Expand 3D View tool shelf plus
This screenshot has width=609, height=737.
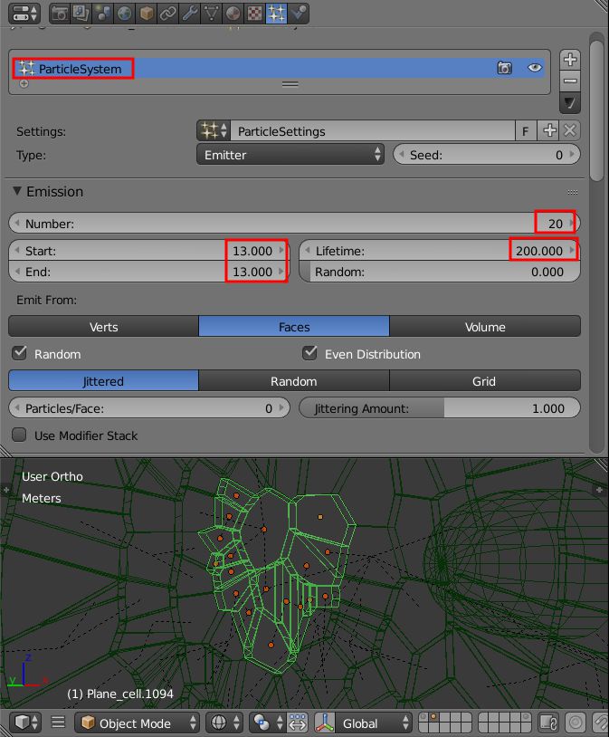pos(6,490)
